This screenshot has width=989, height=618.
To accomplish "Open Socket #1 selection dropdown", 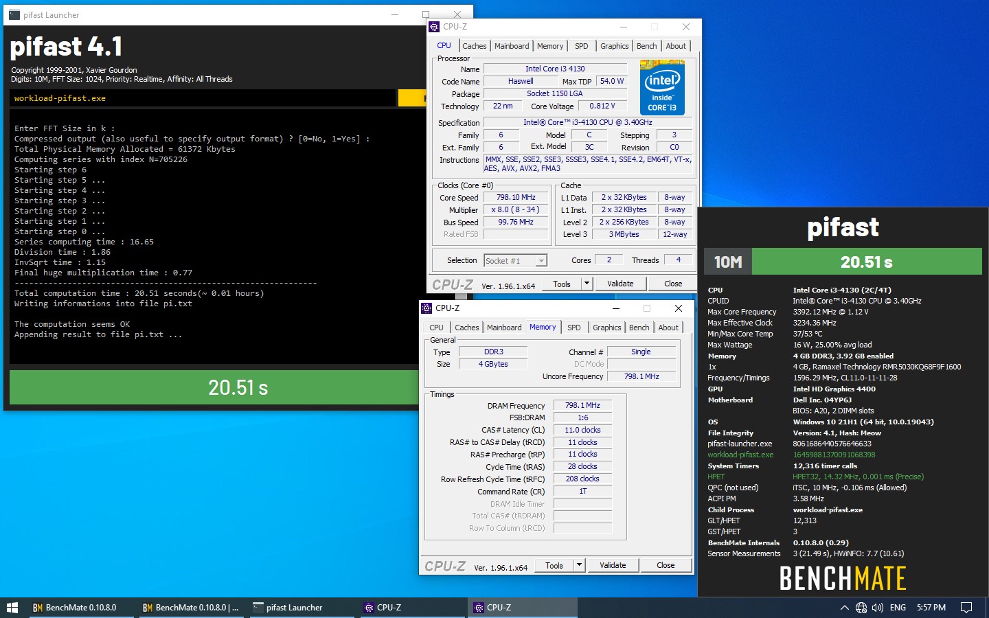I will [516, 261].
